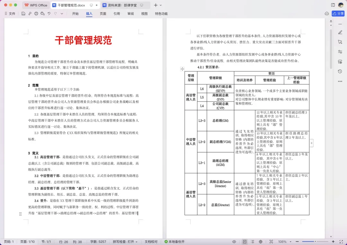
Task: Click the 4.2.1 资历要求 heading
Action: point(208,67)
